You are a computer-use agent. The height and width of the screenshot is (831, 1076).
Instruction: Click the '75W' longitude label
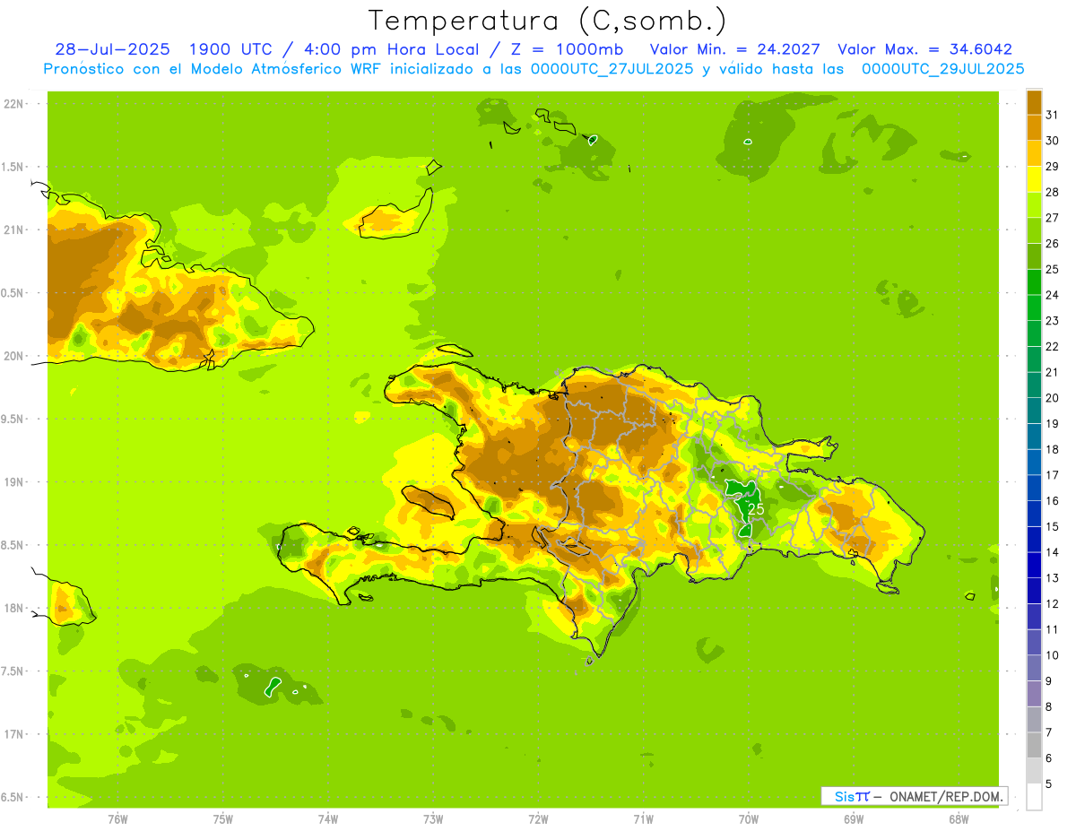(223, 819)
